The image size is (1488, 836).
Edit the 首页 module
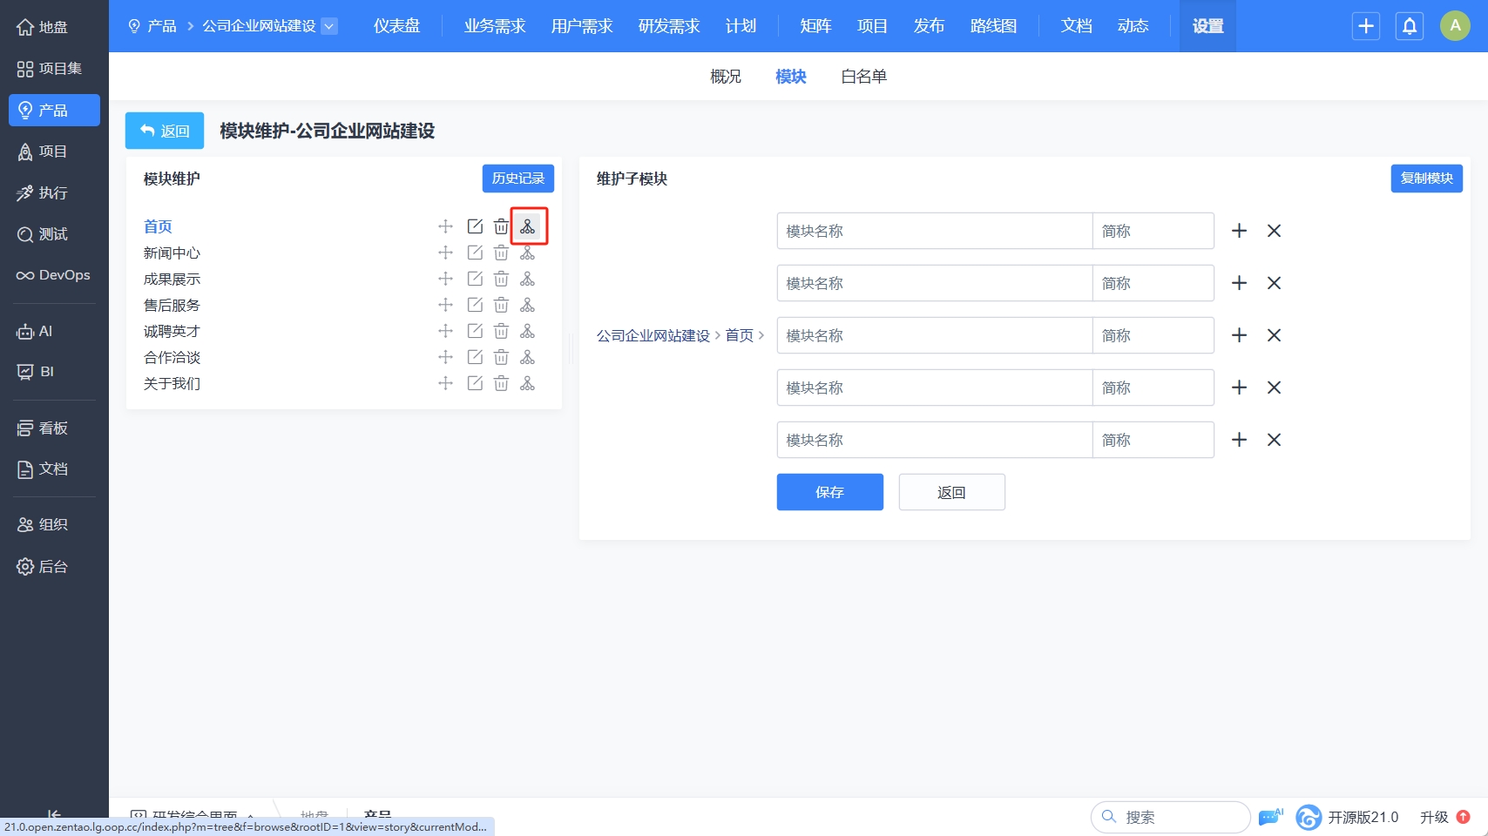coord(475,226)
